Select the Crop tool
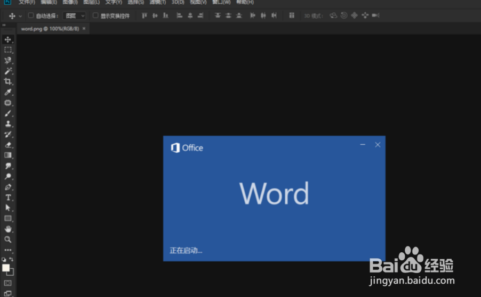This screenshot has width=481, height=297. click(x=8, y=81)
